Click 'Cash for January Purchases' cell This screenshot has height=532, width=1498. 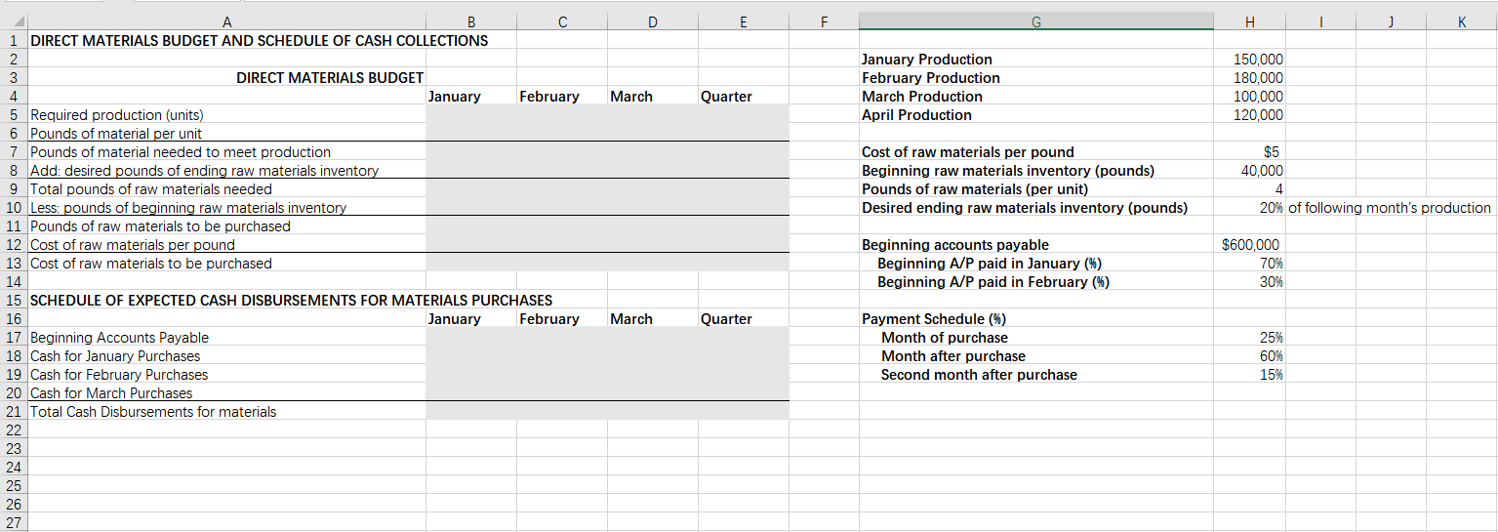[x=115, y=356]
